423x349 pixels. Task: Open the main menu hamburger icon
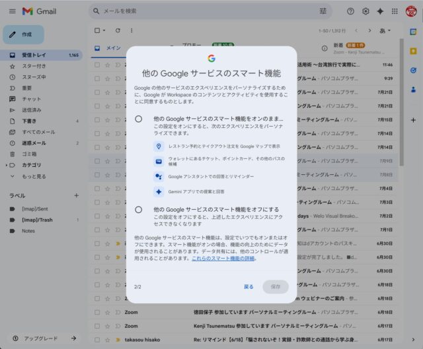pos(13,11)
